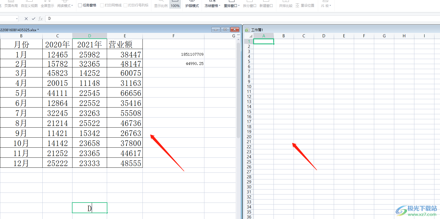Select row 20 header in 工作簿1

click(x=249, y=137)
